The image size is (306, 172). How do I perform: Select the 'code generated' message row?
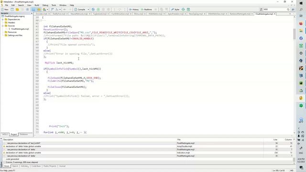click(x=147, y=159)
